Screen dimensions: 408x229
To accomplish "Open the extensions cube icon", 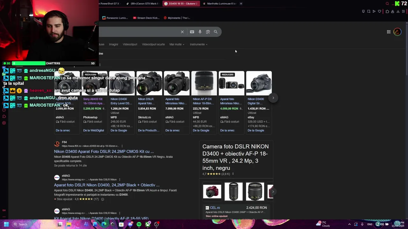I will tap(387, 11).
